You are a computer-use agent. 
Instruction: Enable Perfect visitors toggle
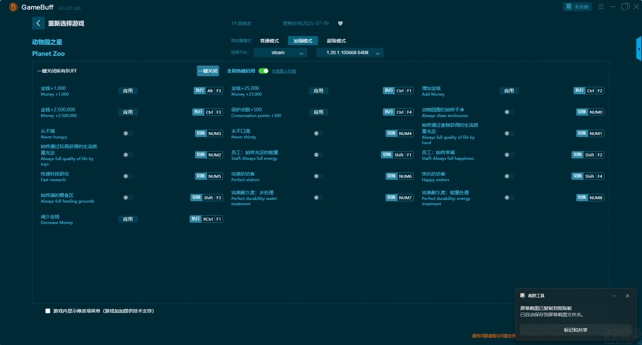coord(318,176)
